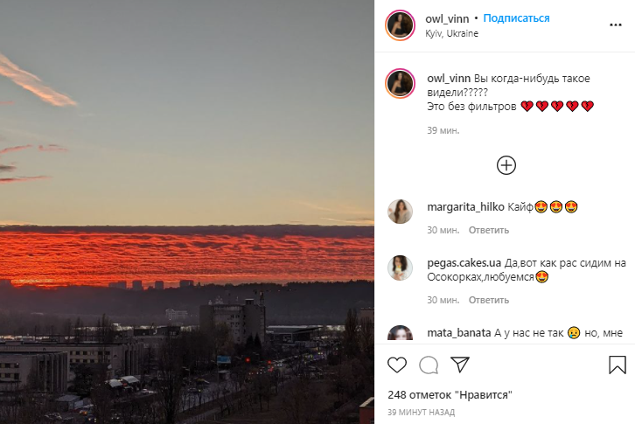Open comment bubble icon

coord(429,365)
